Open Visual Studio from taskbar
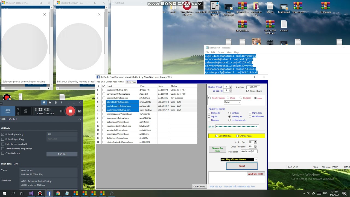Image resolution: width=350 pixels, height=197 pixels. click(x=31, y=193)
